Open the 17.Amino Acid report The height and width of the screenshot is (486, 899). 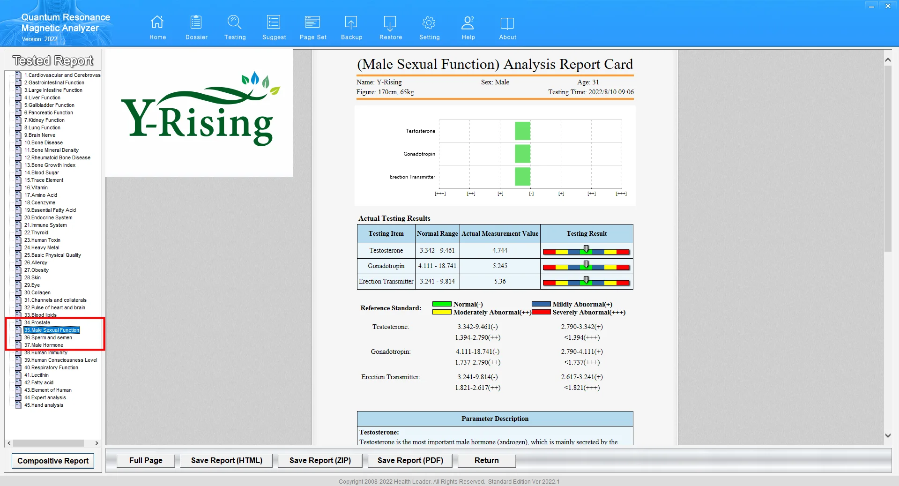click(41, 195)
